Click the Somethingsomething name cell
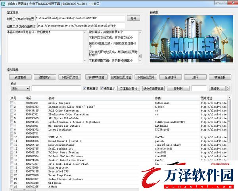 coord(61,145)
